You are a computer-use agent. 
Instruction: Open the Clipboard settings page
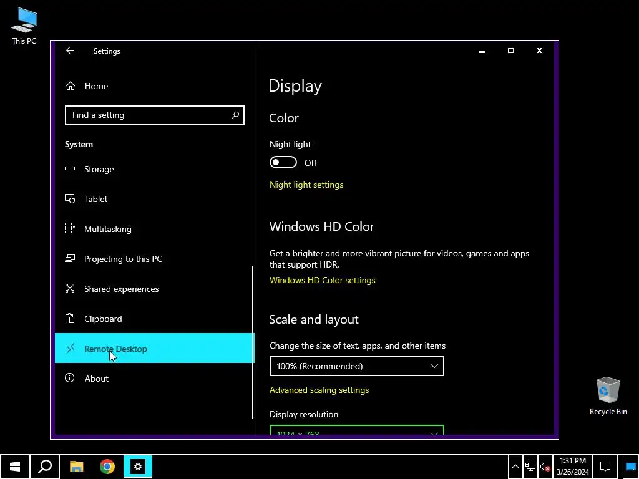click(x=155, y=319)
